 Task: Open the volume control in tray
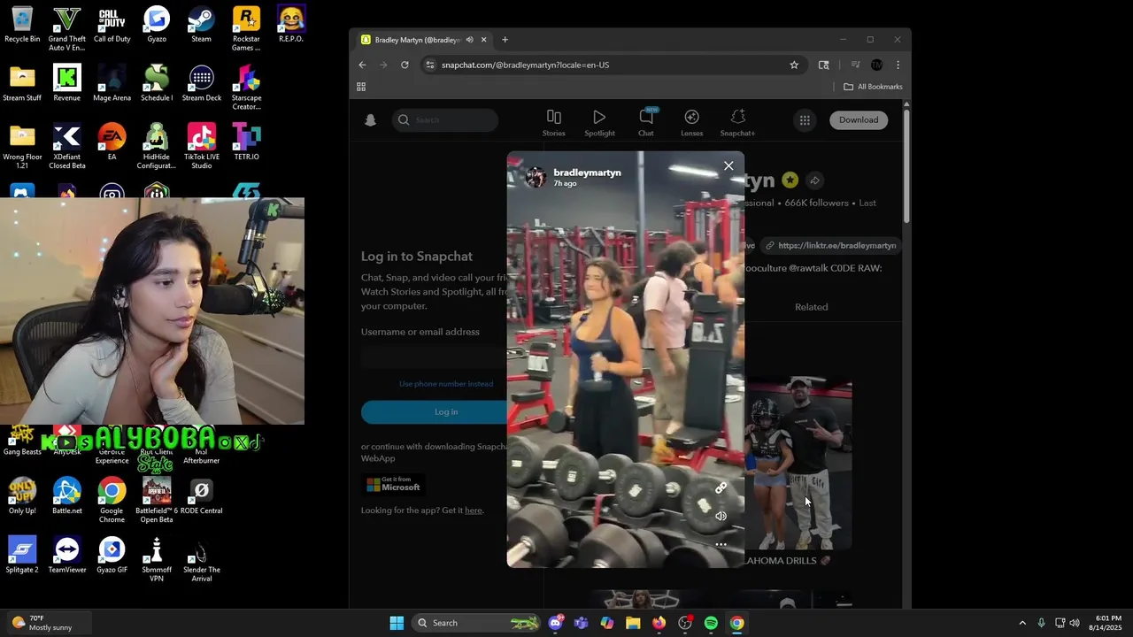click(x=1075, y=623)
